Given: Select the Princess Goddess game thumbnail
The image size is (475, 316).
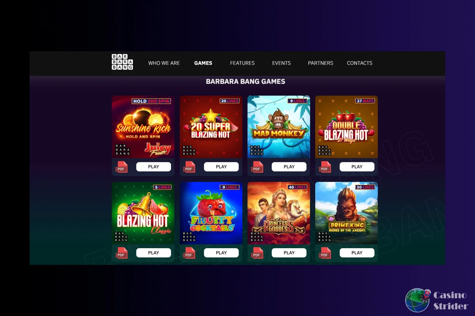Looking at the screenshot, I should click(279, 213).
